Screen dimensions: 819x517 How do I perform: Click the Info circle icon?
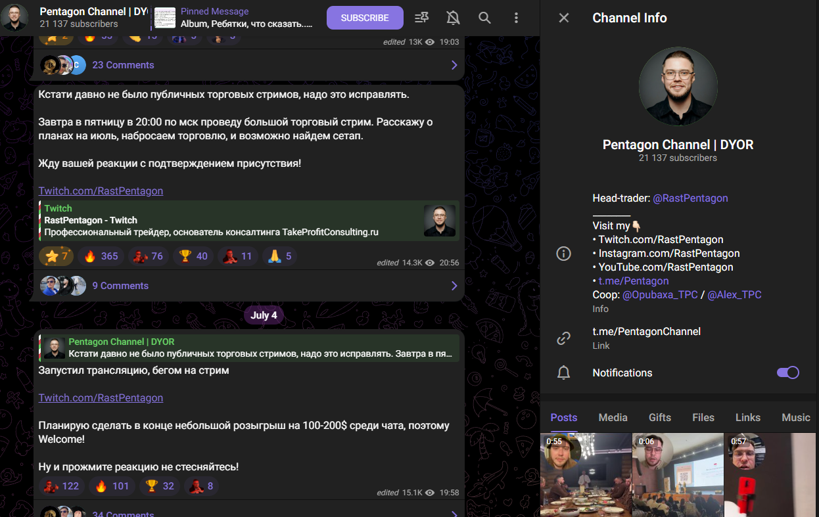tap(563, 254)
